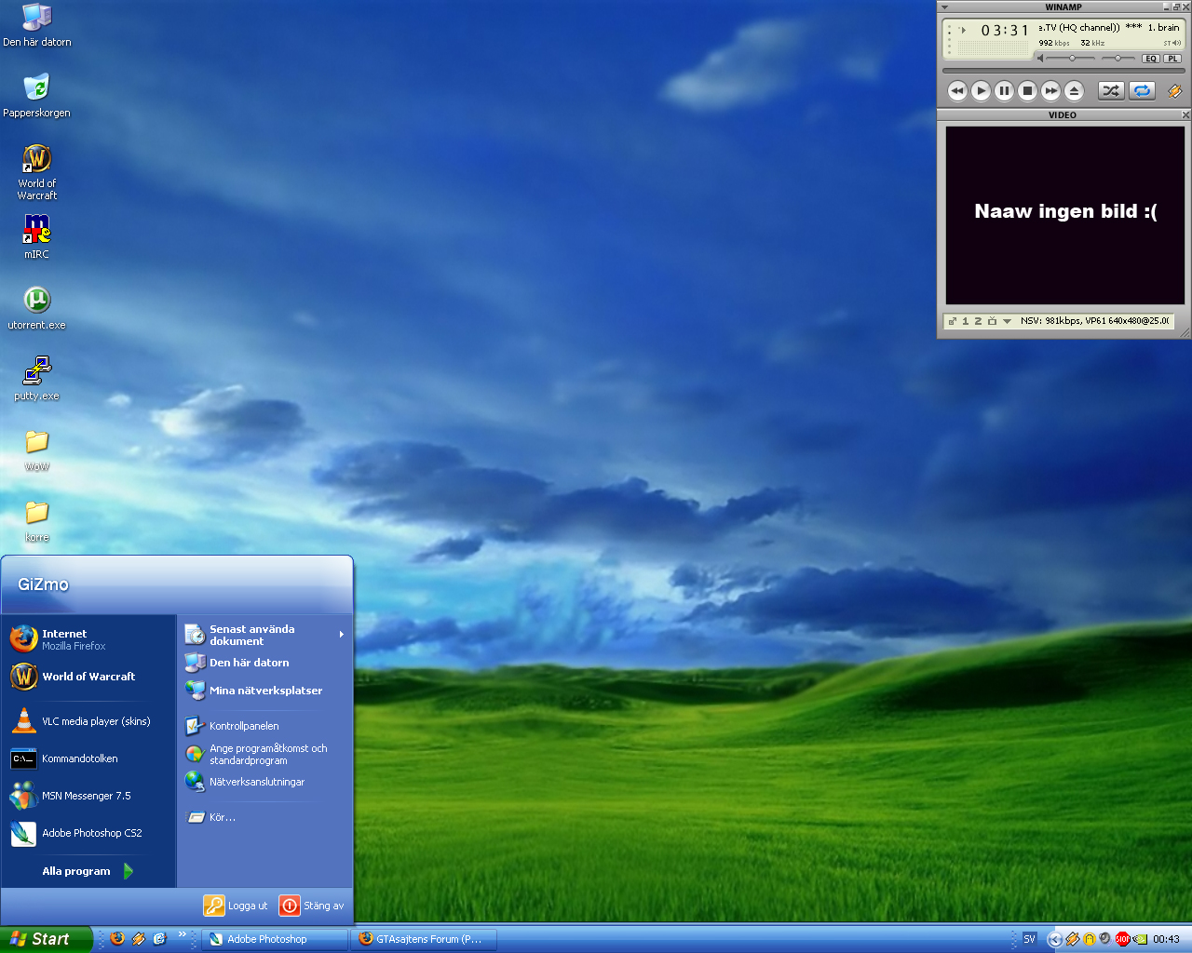Open mIRC desktop shortcut
The width and height of the screenshot is (1192, 953).
(x=36, y=230)
